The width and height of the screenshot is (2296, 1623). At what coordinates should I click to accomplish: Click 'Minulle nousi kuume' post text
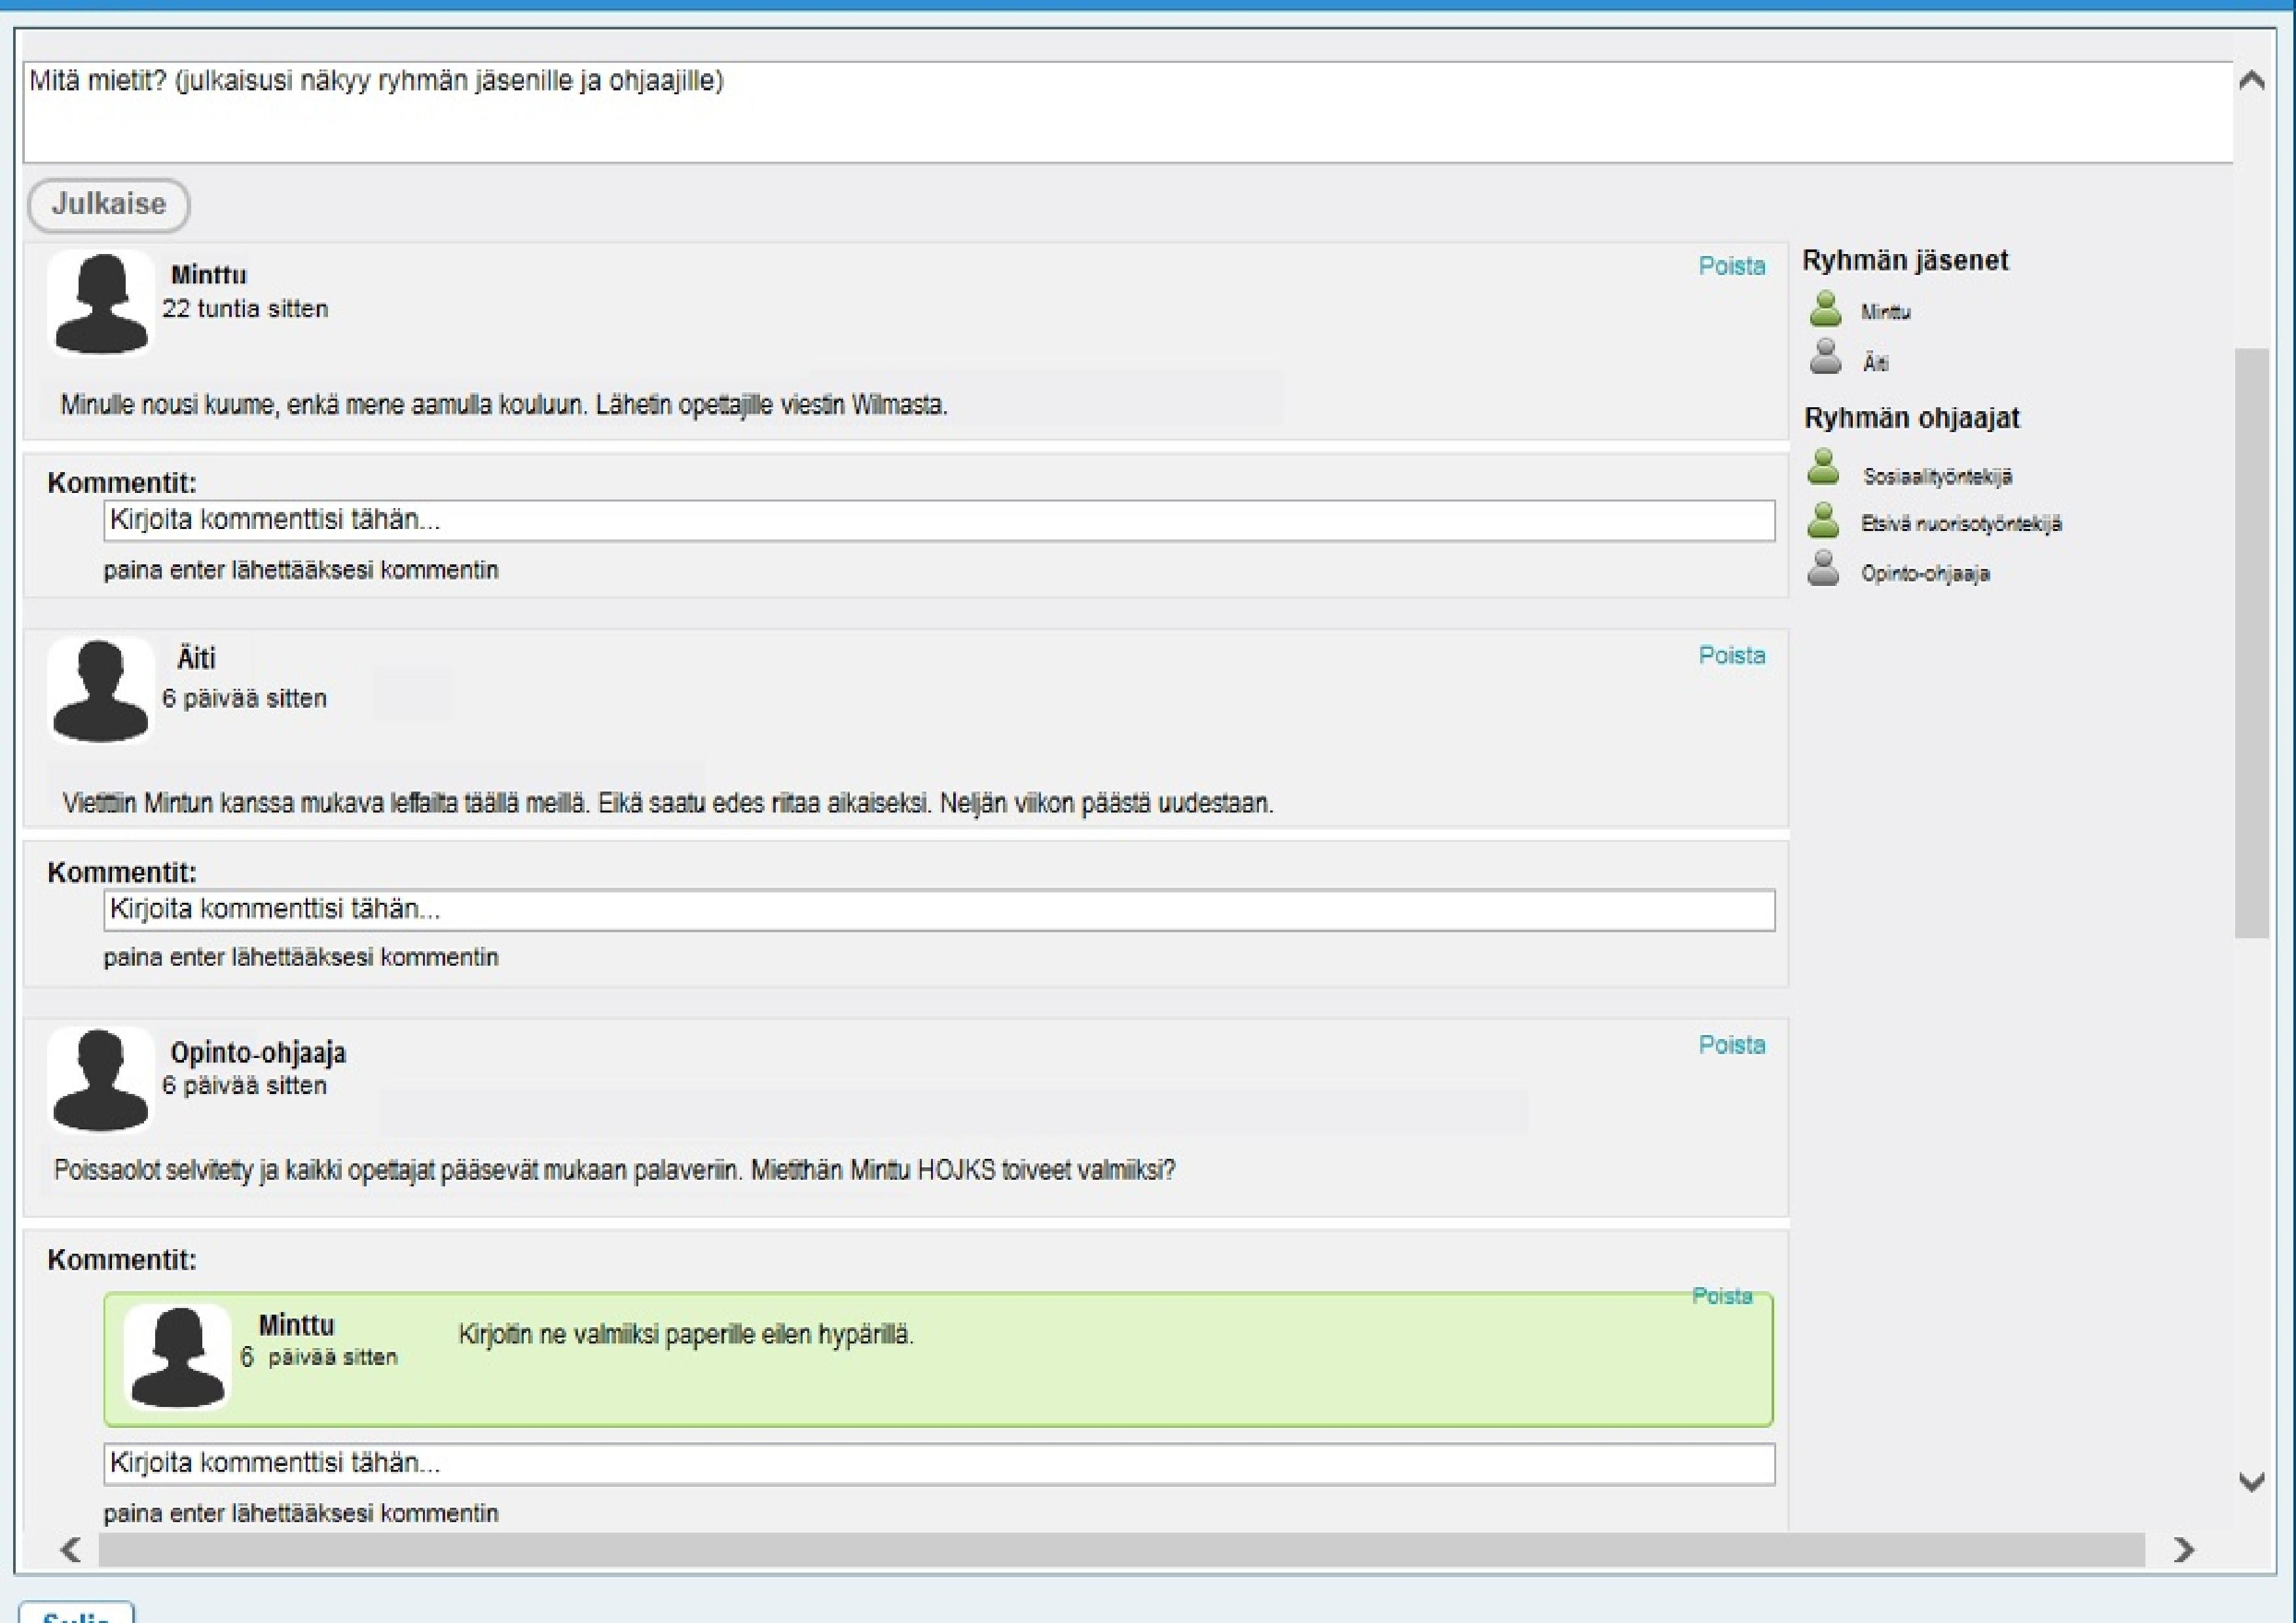coord(504,405)
